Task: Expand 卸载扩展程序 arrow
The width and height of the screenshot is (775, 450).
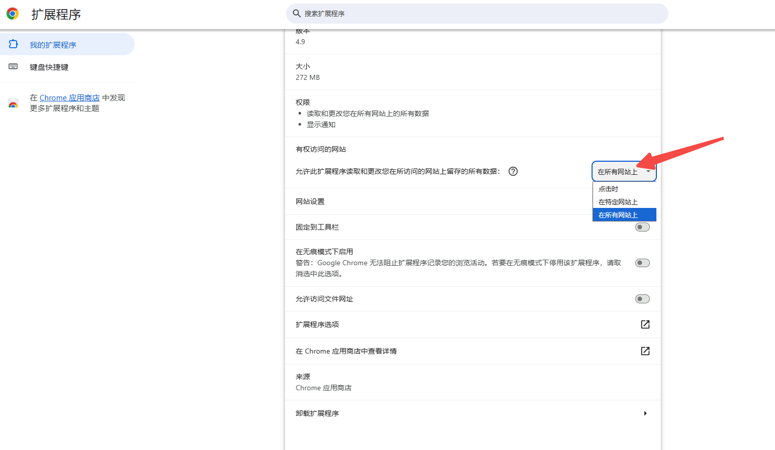Action: [645, 413]
